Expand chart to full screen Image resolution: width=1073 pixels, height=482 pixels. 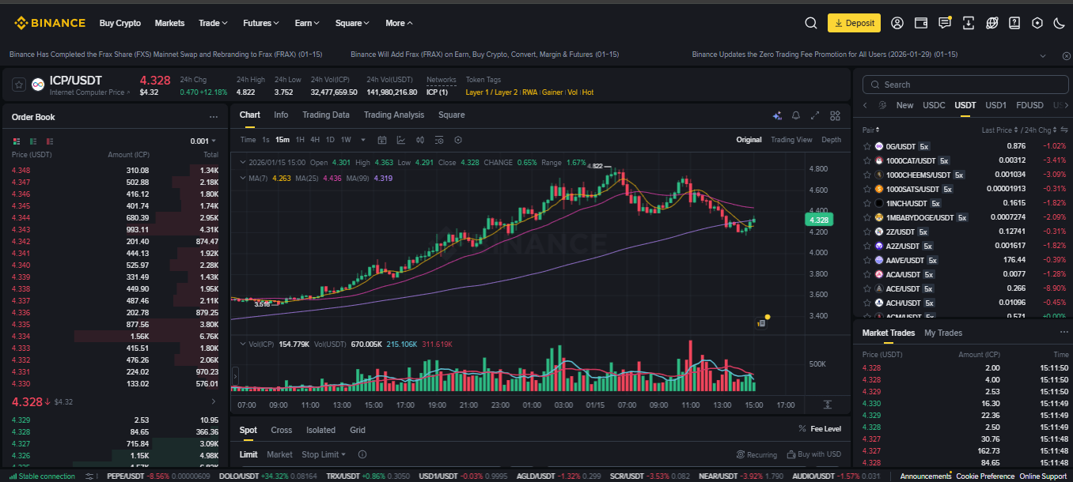(815, 115)
